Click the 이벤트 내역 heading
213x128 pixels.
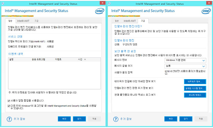(16, 54)
